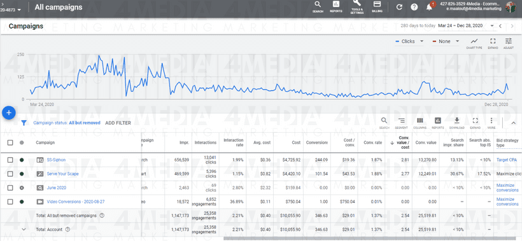Toggle status dot of SS-Siphon campaign
Image resolution: width=522 pixels, height=241 pixels.
pos(22,160)
